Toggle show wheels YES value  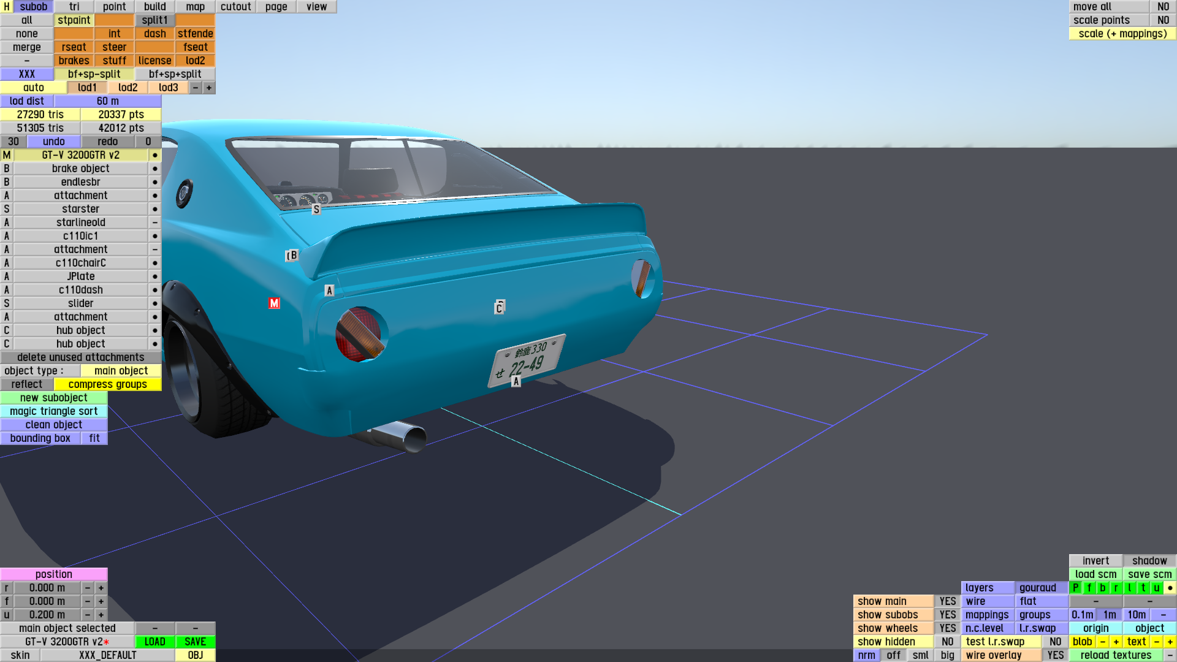click(947, 628)
